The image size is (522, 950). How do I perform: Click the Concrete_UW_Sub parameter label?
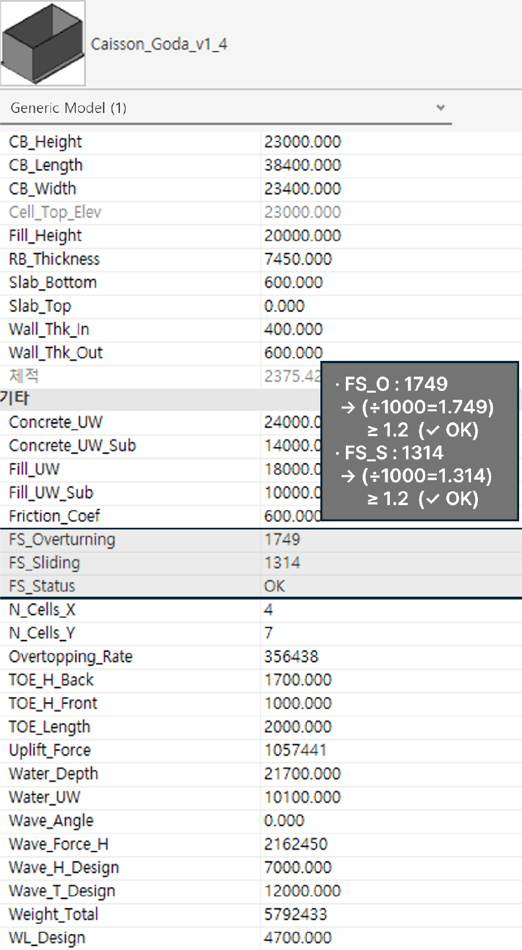[x=72, y=445]
